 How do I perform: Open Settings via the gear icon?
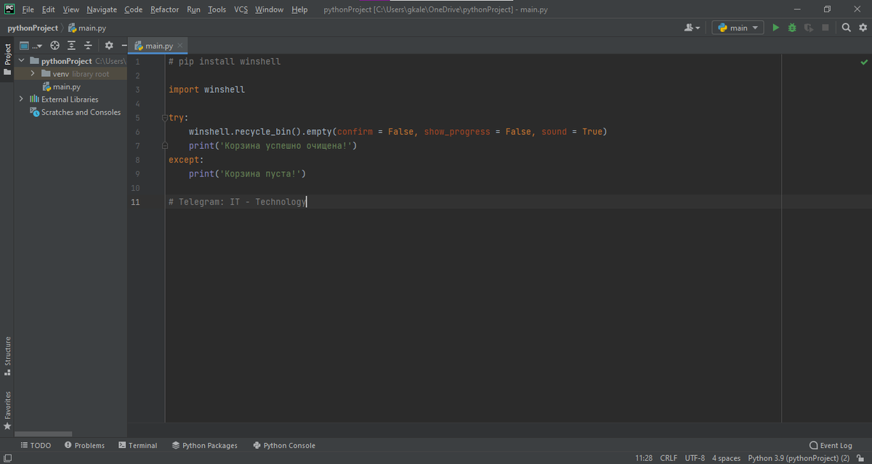[863, 27]
